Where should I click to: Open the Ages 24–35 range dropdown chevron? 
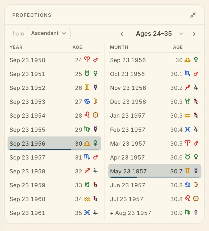click(181, 34)
